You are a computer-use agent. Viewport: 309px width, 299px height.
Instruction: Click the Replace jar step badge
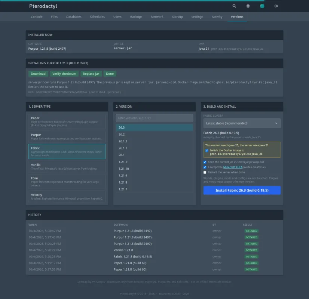(91, 74)
